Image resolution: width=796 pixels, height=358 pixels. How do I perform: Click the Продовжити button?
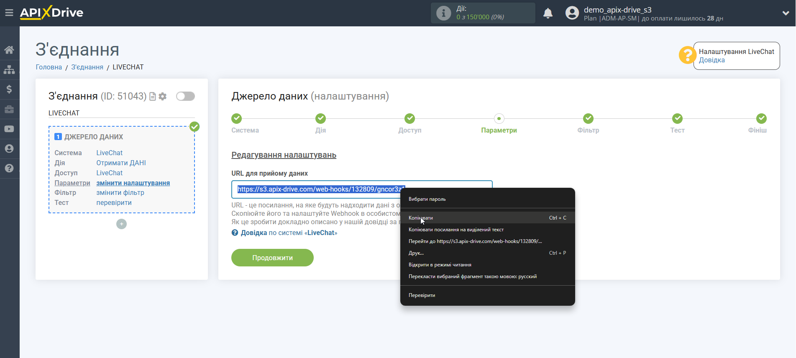point(272,258)
